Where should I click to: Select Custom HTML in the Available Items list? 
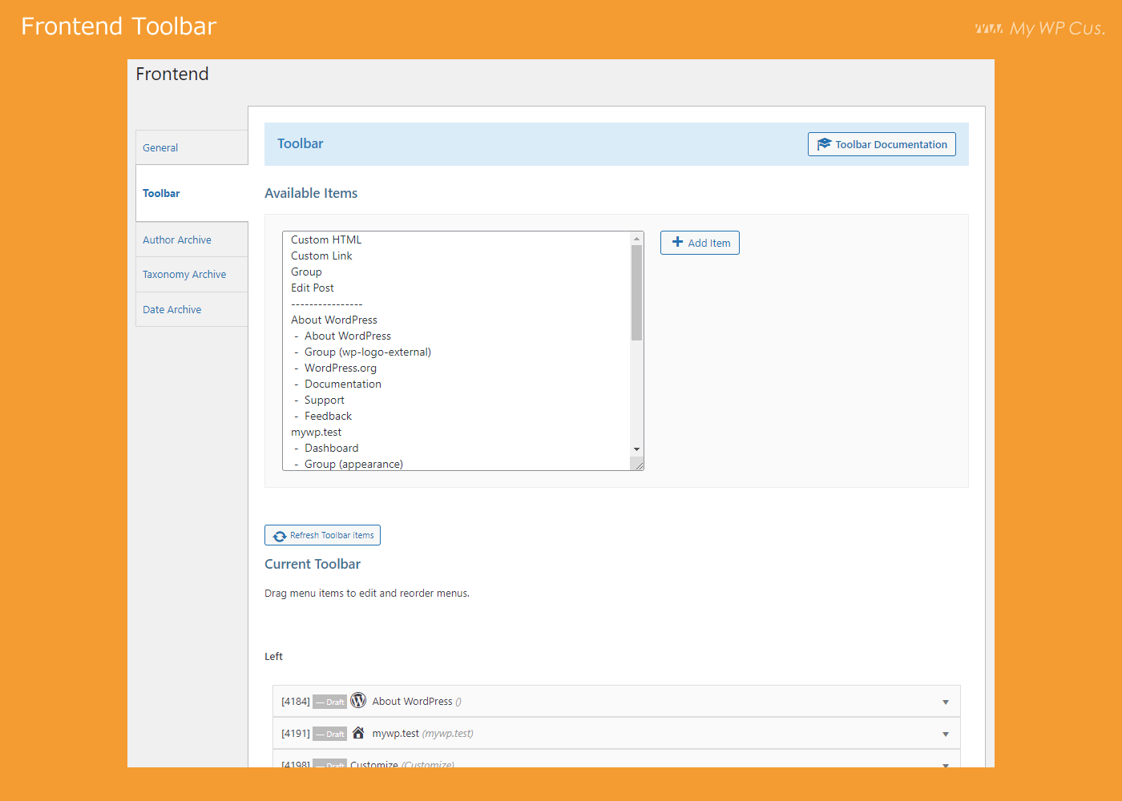coord(457,239)
